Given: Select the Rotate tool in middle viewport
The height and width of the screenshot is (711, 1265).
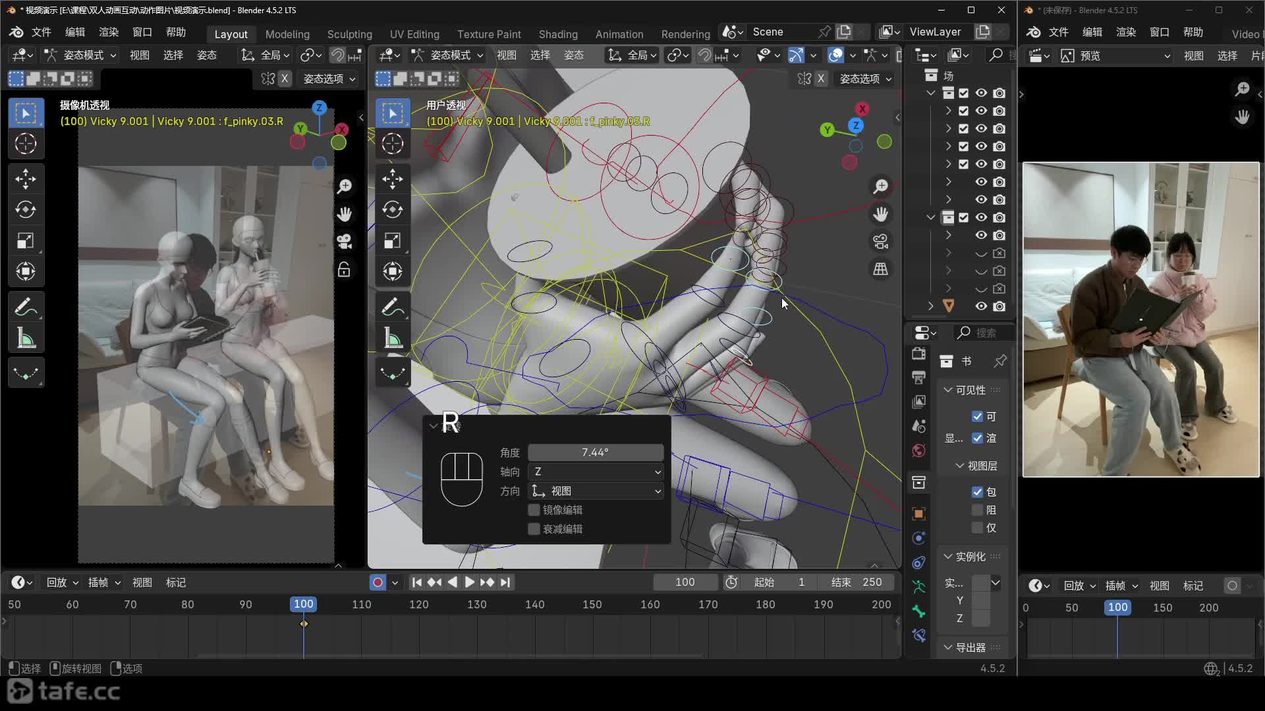Looking at the screenshot, I should tap(393, 210).
